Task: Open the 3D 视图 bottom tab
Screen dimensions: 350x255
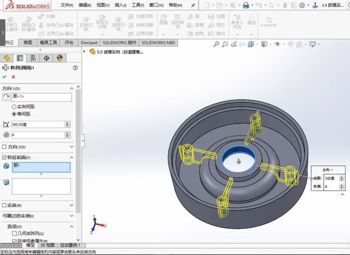Action: pos(47,245)
